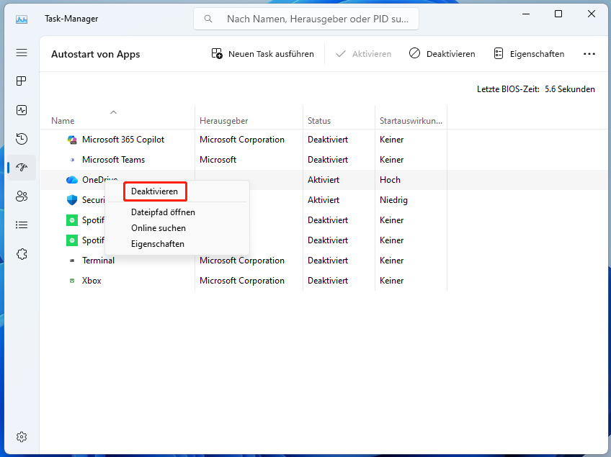Click the Eigenschaften toolbar icon
The width and height of the screenshot is (611, 457).
[x=498, y=53]
